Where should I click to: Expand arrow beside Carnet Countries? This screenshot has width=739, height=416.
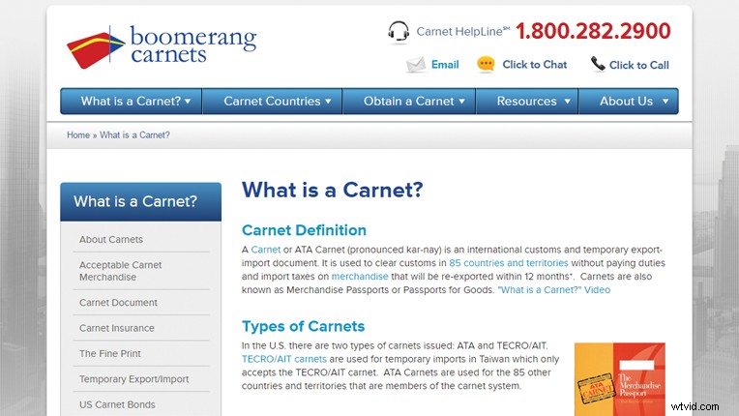click(328, 102)
